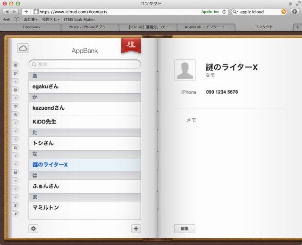Switch to the [iCloud] 連絡先 tab
302x245 pixels.
[148, 27]
